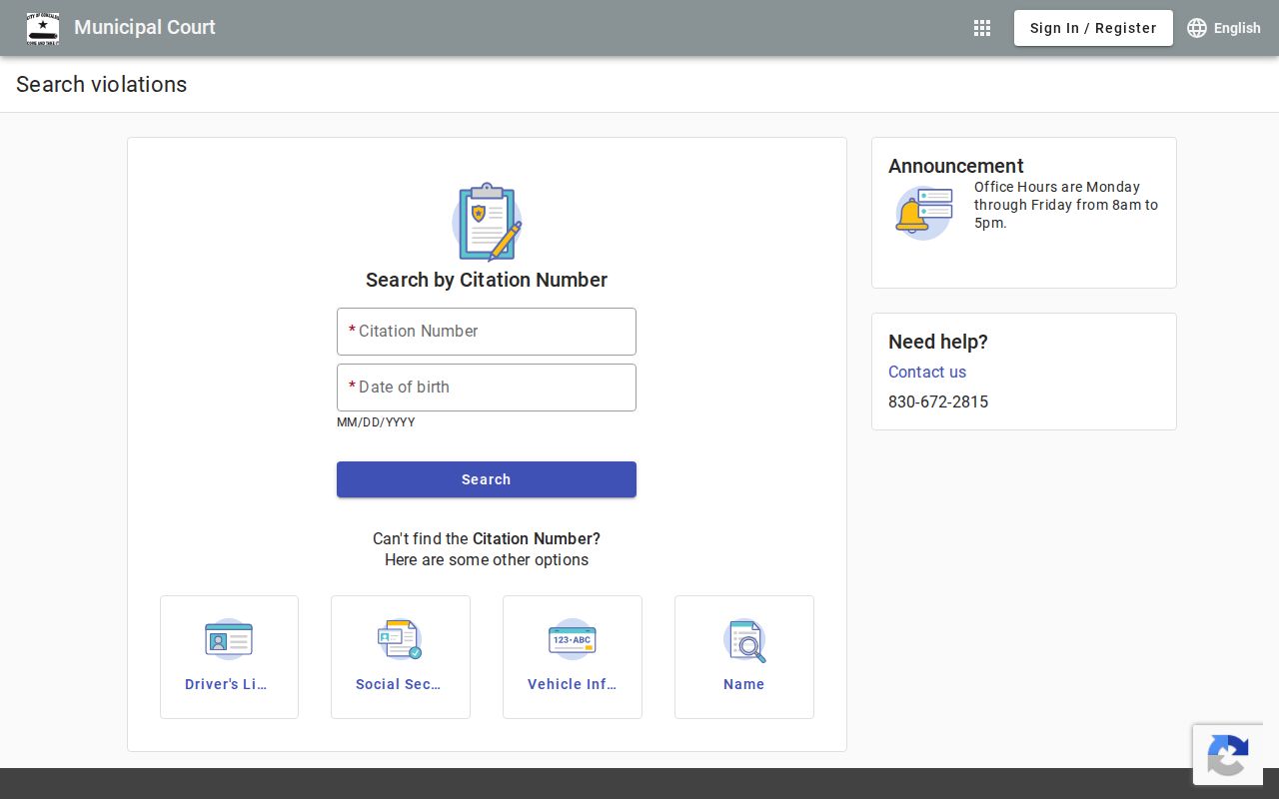Click the city logo in the header

[x=43, y=28]
